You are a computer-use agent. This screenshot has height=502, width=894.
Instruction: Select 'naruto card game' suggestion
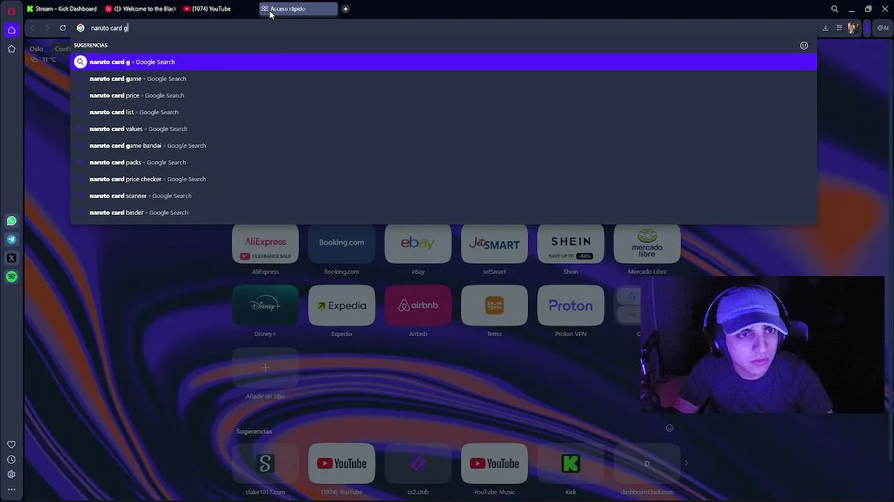pos(444,79)
